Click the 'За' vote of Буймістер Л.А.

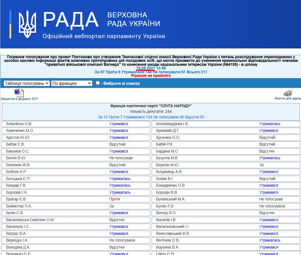tap(111, 206)
